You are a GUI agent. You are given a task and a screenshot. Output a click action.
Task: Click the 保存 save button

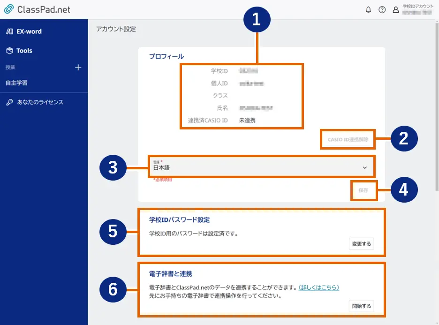pyautogui.click(x=364, y=190)
